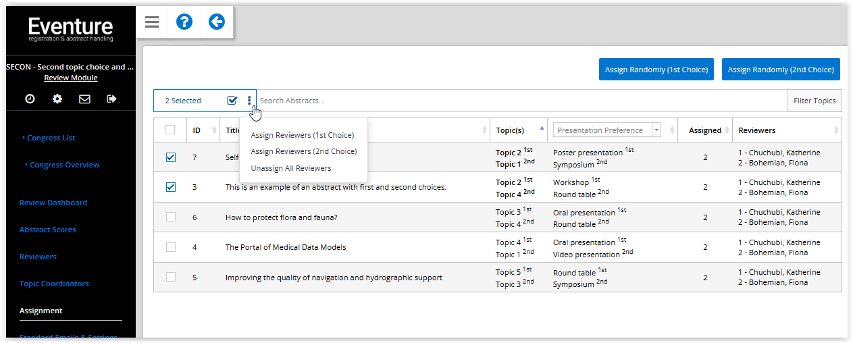
Task: Click the blue back arrow icon
Action: click(x=216, y=22)
